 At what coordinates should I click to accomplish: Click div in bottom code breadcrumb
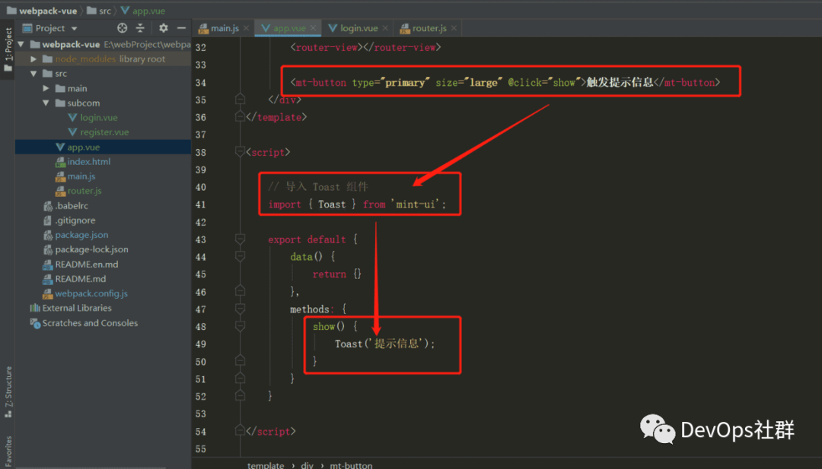(x=307, y=464)
